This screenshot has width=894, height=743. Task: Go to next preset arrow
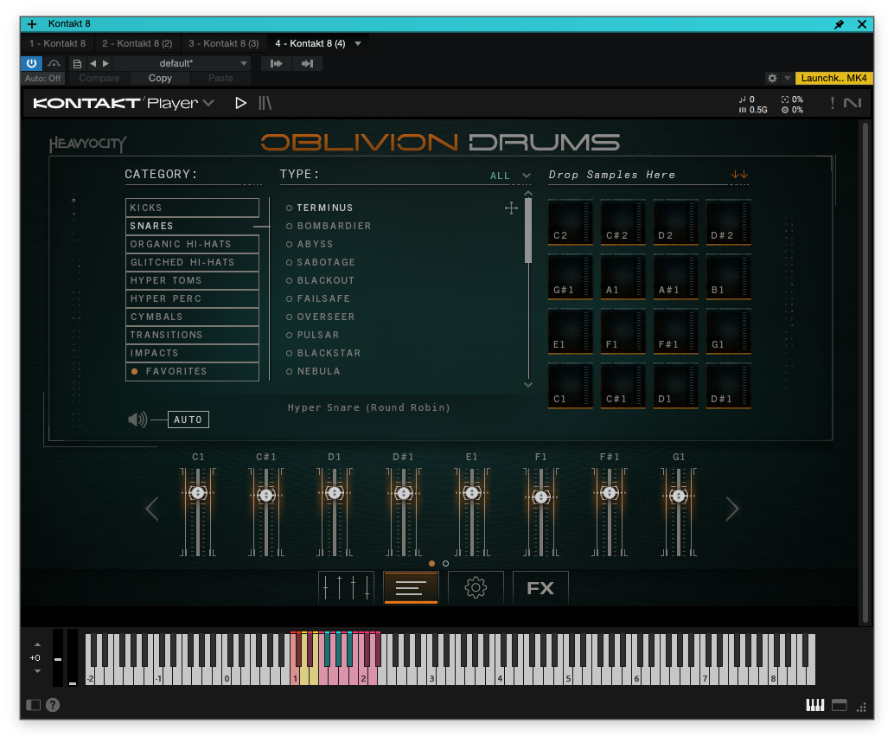[105, 63]
